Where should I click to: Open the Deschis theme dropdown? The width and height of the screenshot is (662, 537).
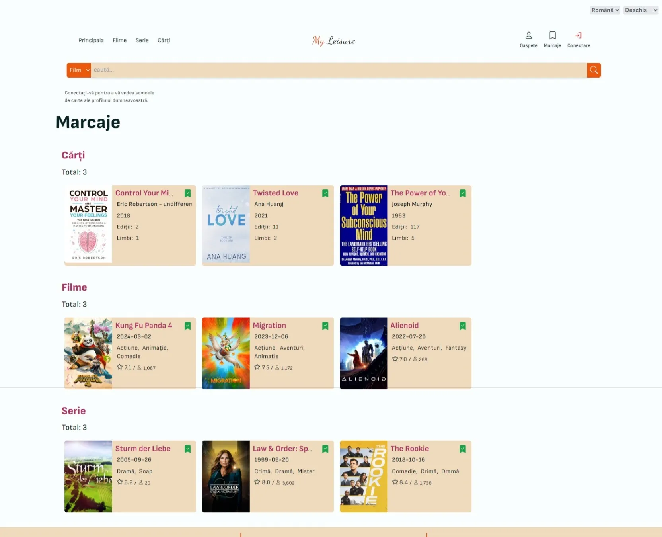tap(641, 10)
